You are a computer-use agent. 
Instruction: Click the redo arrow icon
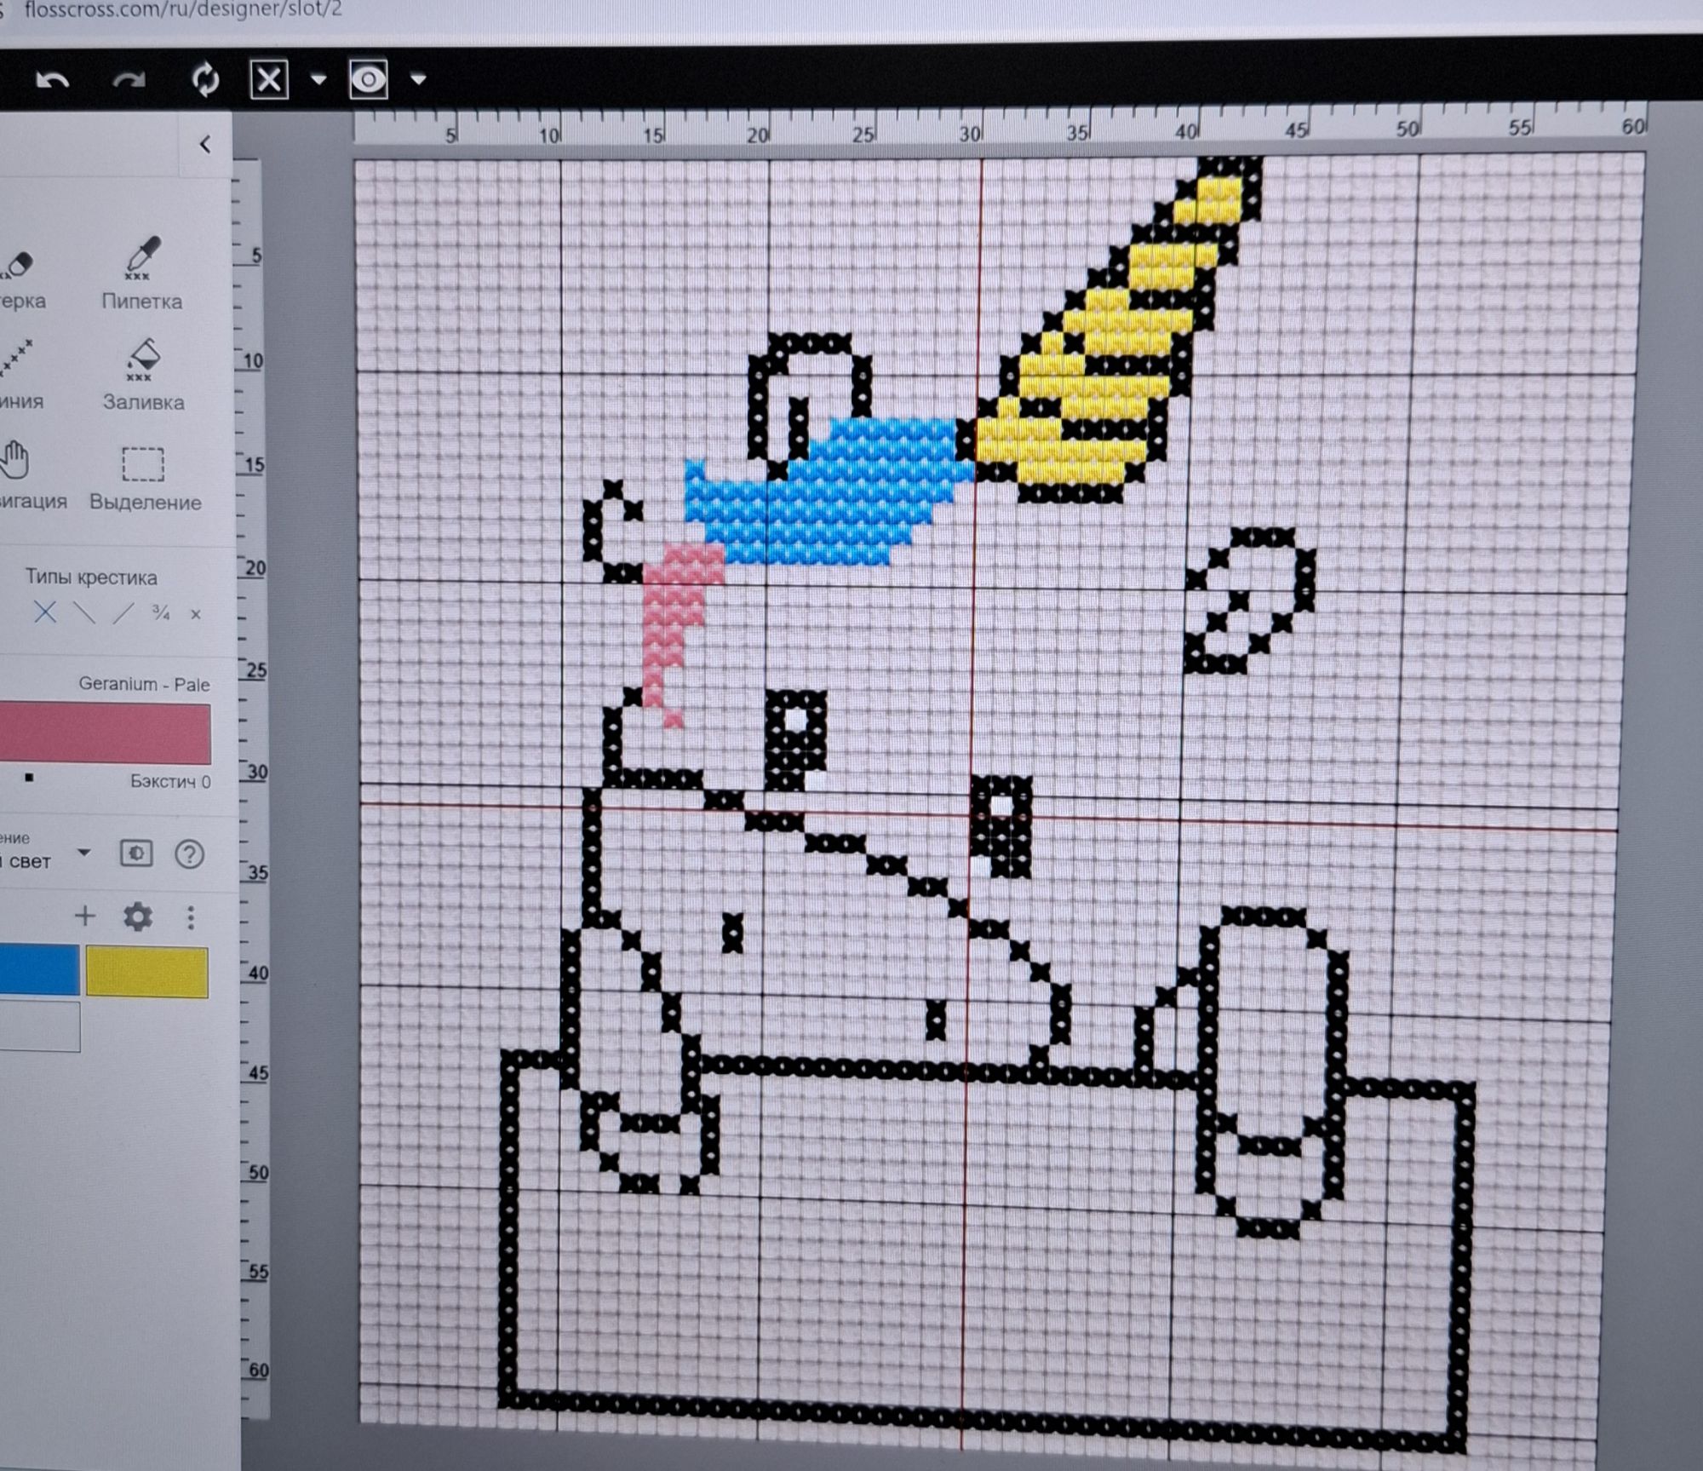coord(129,81)
